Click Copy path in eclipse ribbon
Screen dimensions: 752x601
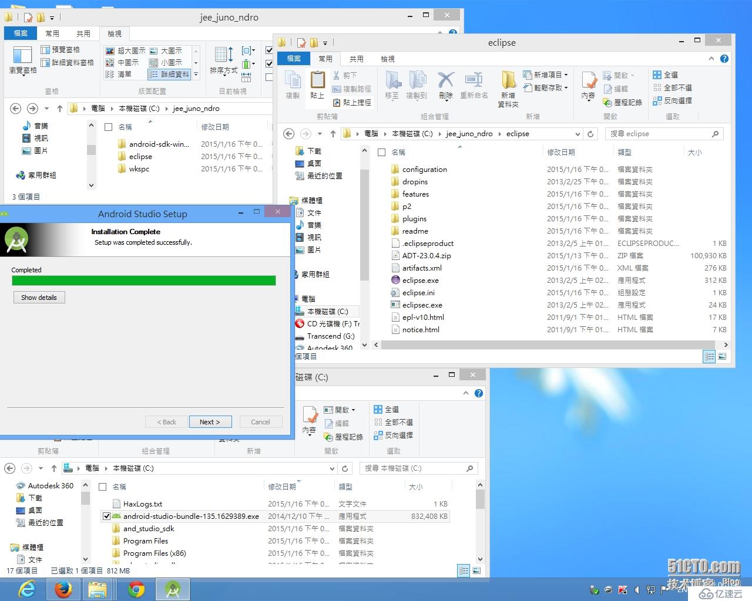click(351, 89)
